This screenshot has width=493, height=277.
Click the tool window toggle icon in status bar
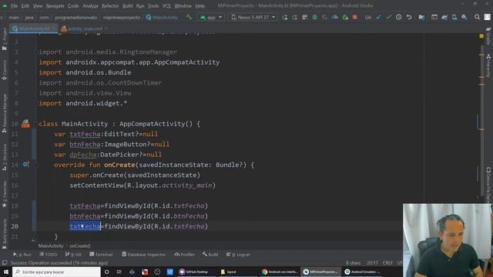[x=5, y=262]
